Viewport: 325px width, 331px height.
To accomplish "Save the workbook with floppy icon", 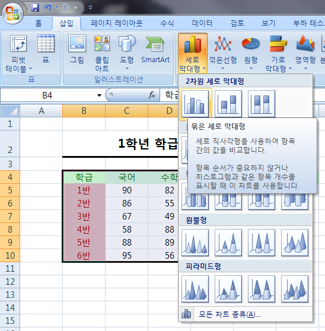I will [35, 8].
